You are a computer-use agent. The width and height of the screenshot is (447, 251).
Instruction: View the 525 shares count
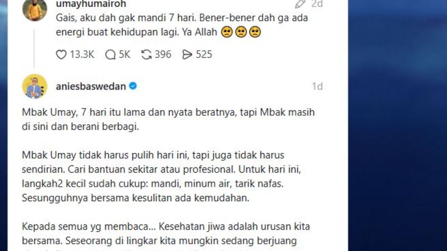coord(204,55)
